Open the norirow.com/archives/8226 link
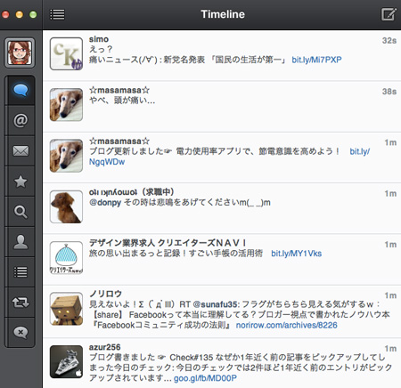Viewport: 401px width, 388px height. 287,325
